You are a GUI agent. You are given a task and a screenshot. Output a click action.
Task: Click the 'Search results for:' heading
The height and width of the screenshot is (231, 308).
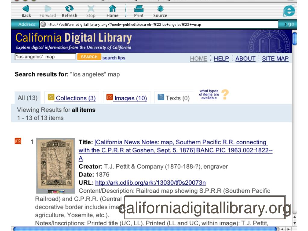click(x=42, y=74)
